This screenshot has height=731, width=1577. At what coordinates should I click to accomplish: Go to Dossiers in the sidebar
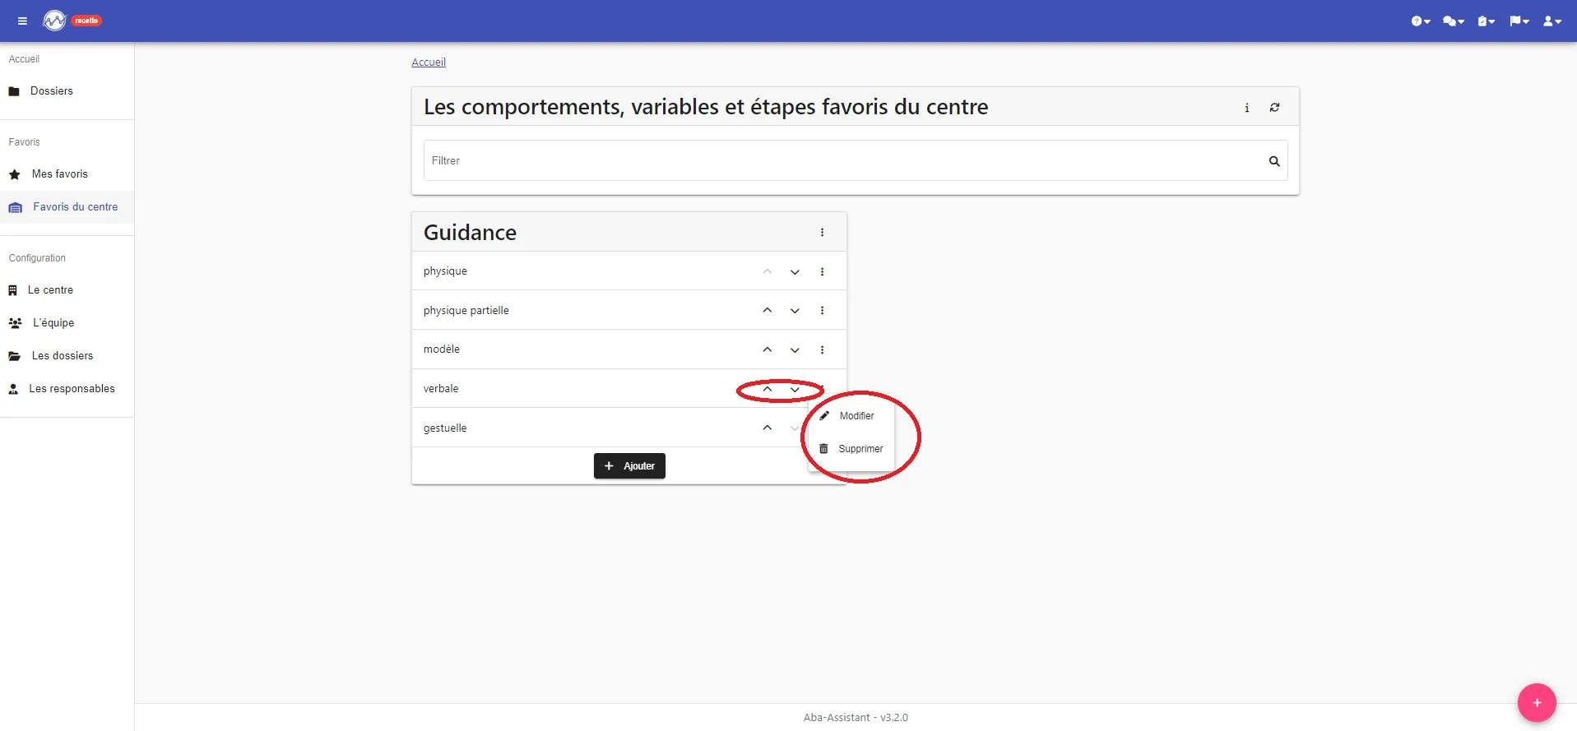pyautogui.click(x=67, y=91)
